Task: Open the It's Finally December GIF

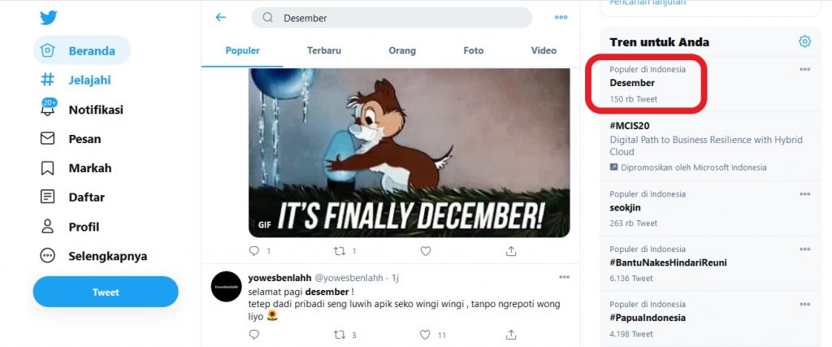Action: coord(409,153)
